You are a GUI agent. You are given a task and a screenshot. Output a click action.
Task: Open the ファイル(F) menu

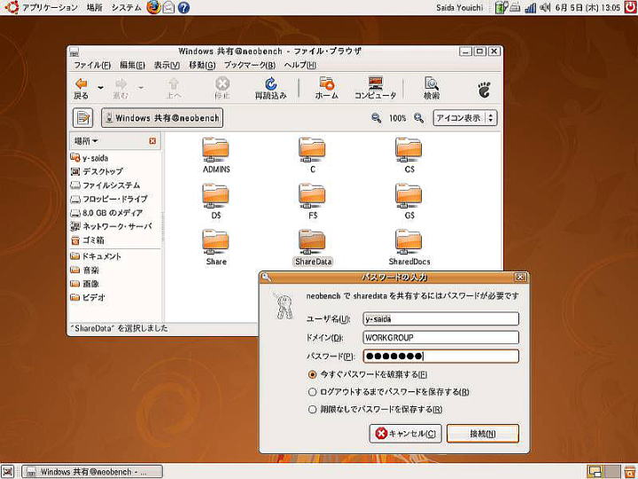92,65
